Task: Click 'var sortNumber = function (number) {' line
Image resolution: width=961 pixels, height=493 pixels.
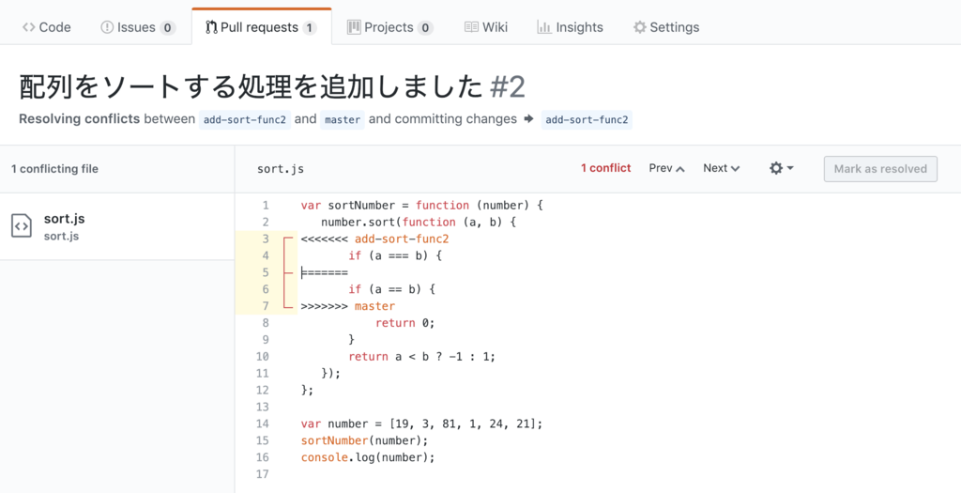Action: point(421,205)
